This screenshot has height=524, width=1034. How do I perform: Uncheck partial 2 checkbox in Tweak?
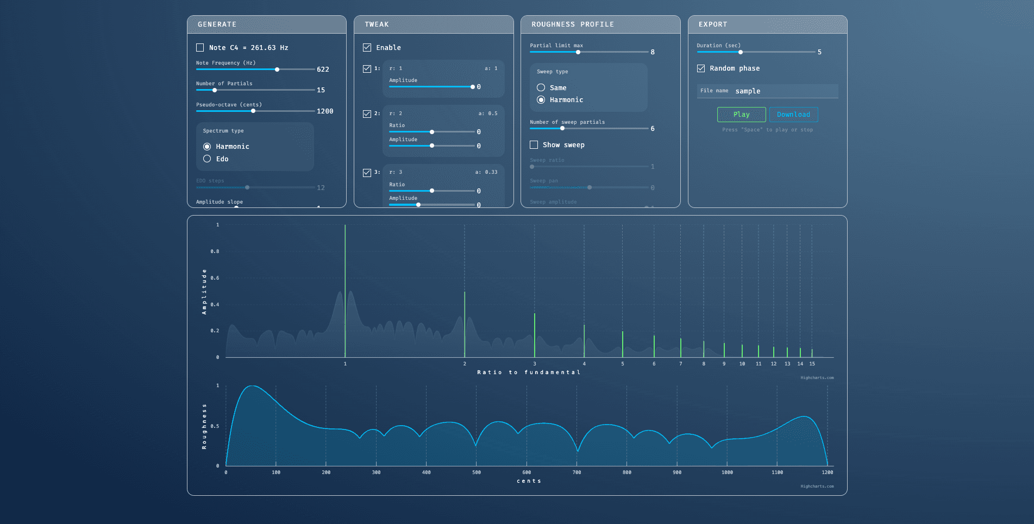click(367, 114)
